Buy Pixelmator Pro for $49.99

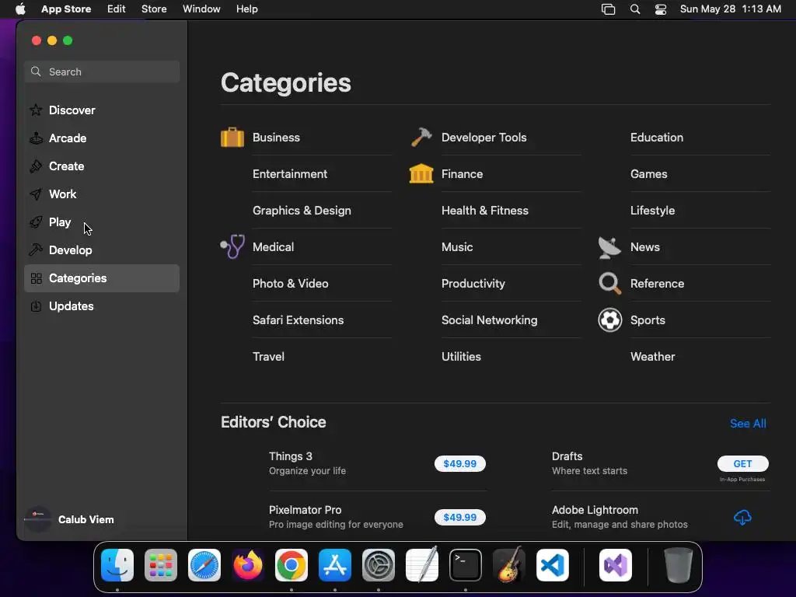click(460, 517)
